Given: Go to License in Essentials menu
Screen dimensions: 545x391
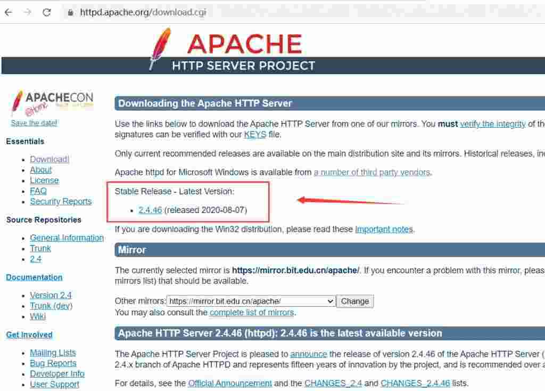Looking at the screenshot, I should click(44, 180).
